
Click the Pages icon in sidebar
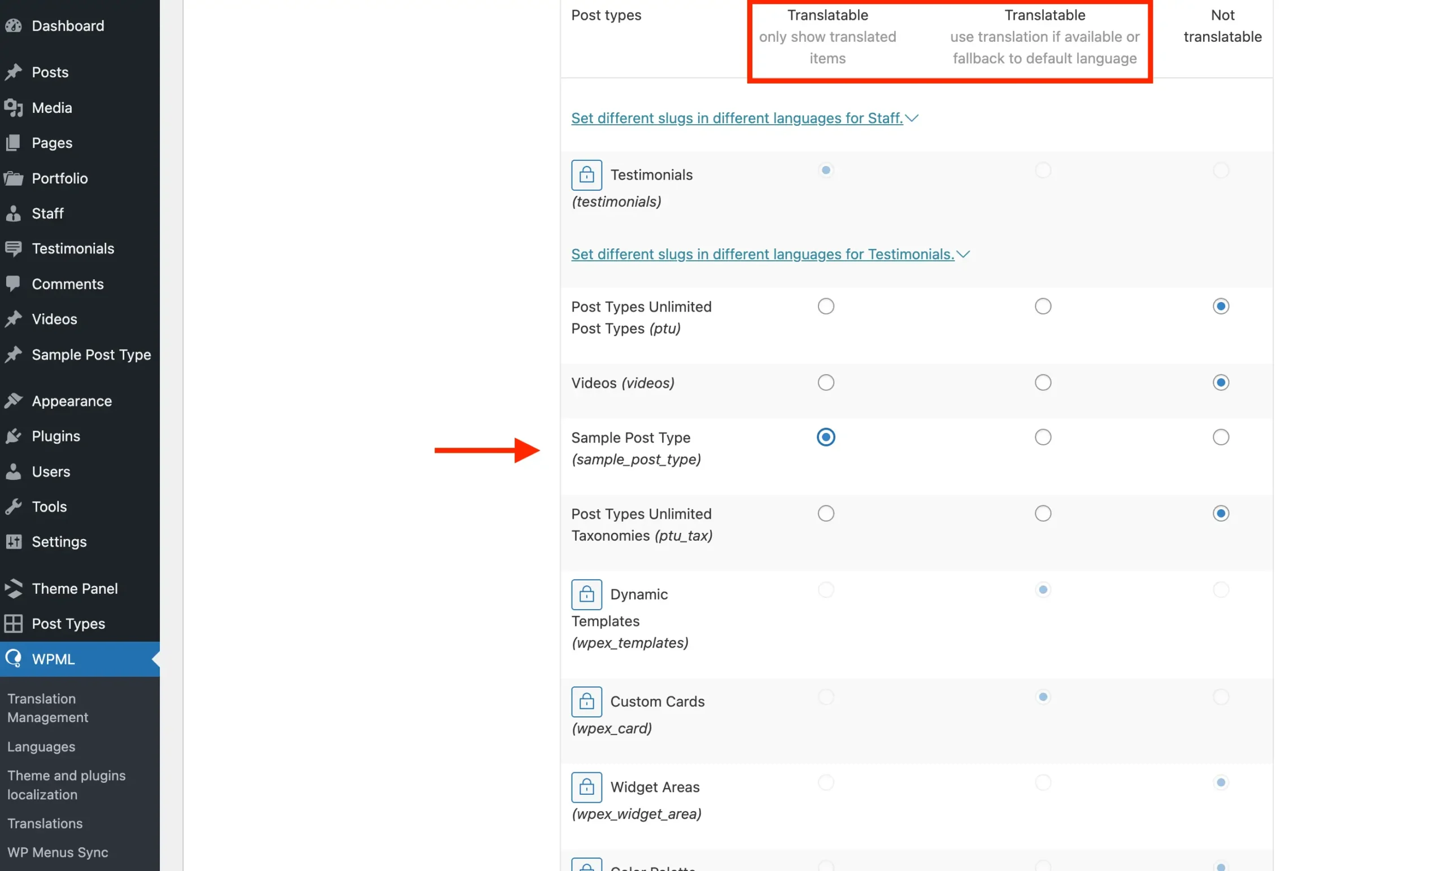(14, 143)
